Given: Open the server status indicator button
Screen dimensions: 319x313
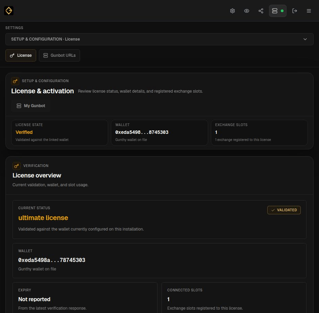Looking at the screenshot, I should (278, 11).
